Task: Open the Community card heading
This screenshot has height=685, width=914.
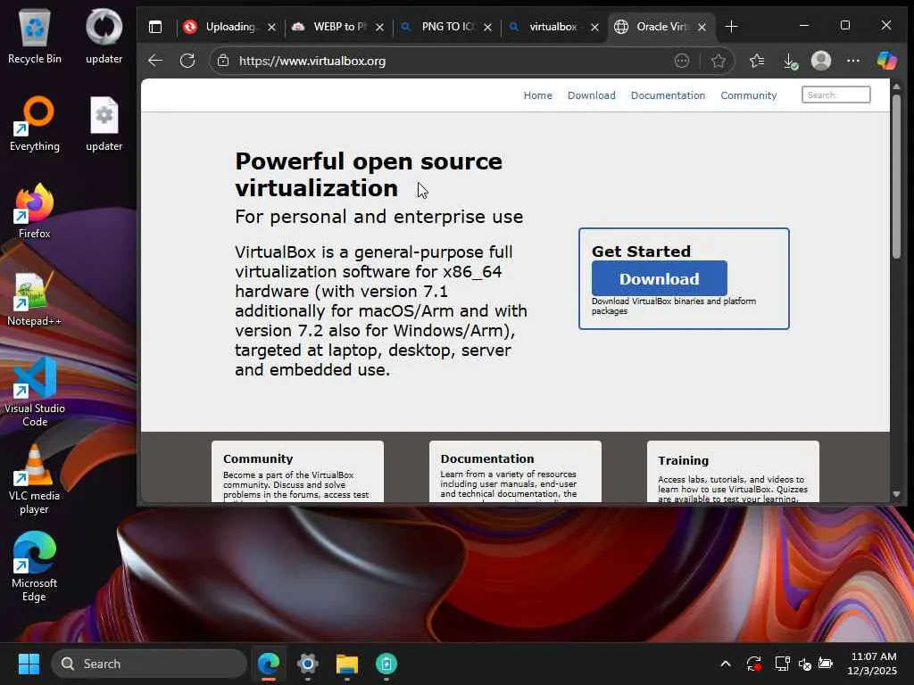Action: pos(258,459)
